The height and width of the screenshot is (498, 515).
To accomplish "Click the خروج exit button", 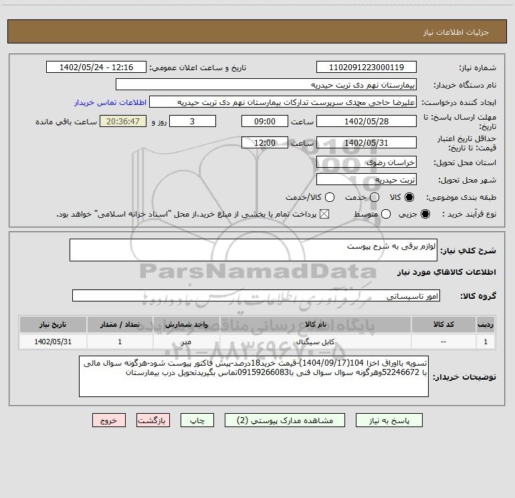I will pyautogui.click(x=109, y=420).
